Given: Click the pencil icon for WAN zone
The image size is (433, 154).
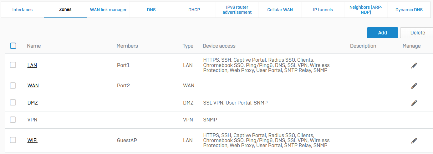Looking at the screenshot, I should (x=414, y=86).
